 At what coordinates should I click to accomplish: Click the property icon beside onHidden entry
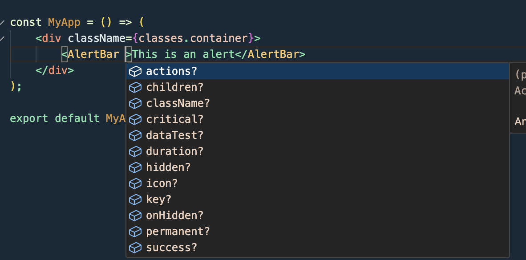pos(135,215)
